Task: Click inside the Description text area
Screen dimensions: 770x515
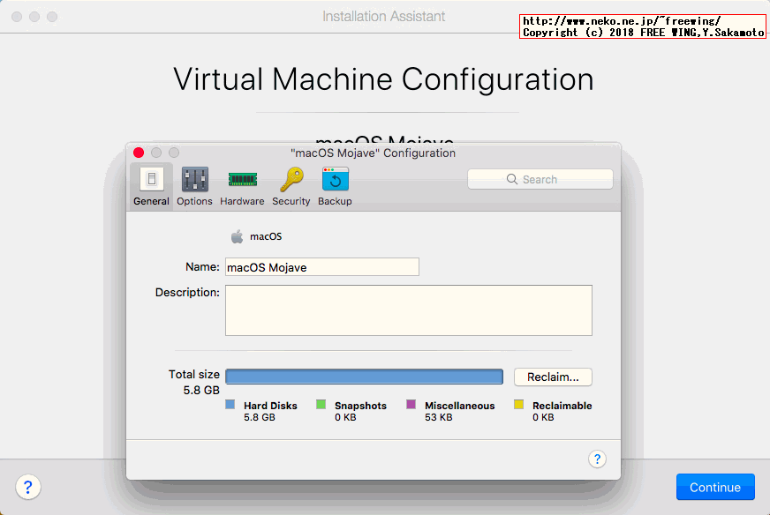Action: pyautogui.click(x=408, y=310)
